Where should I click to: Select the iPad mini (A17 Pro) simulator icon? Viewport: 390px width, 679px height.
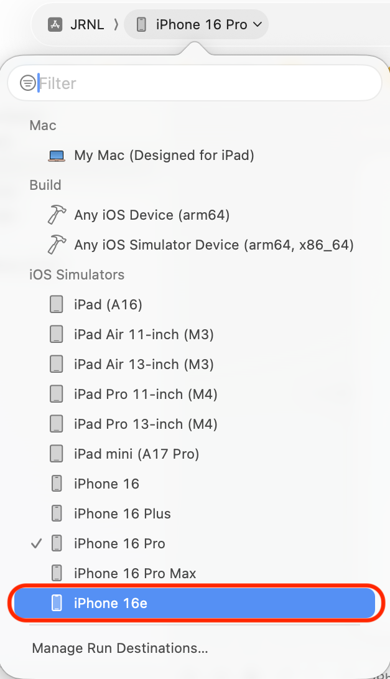[57, 454]
